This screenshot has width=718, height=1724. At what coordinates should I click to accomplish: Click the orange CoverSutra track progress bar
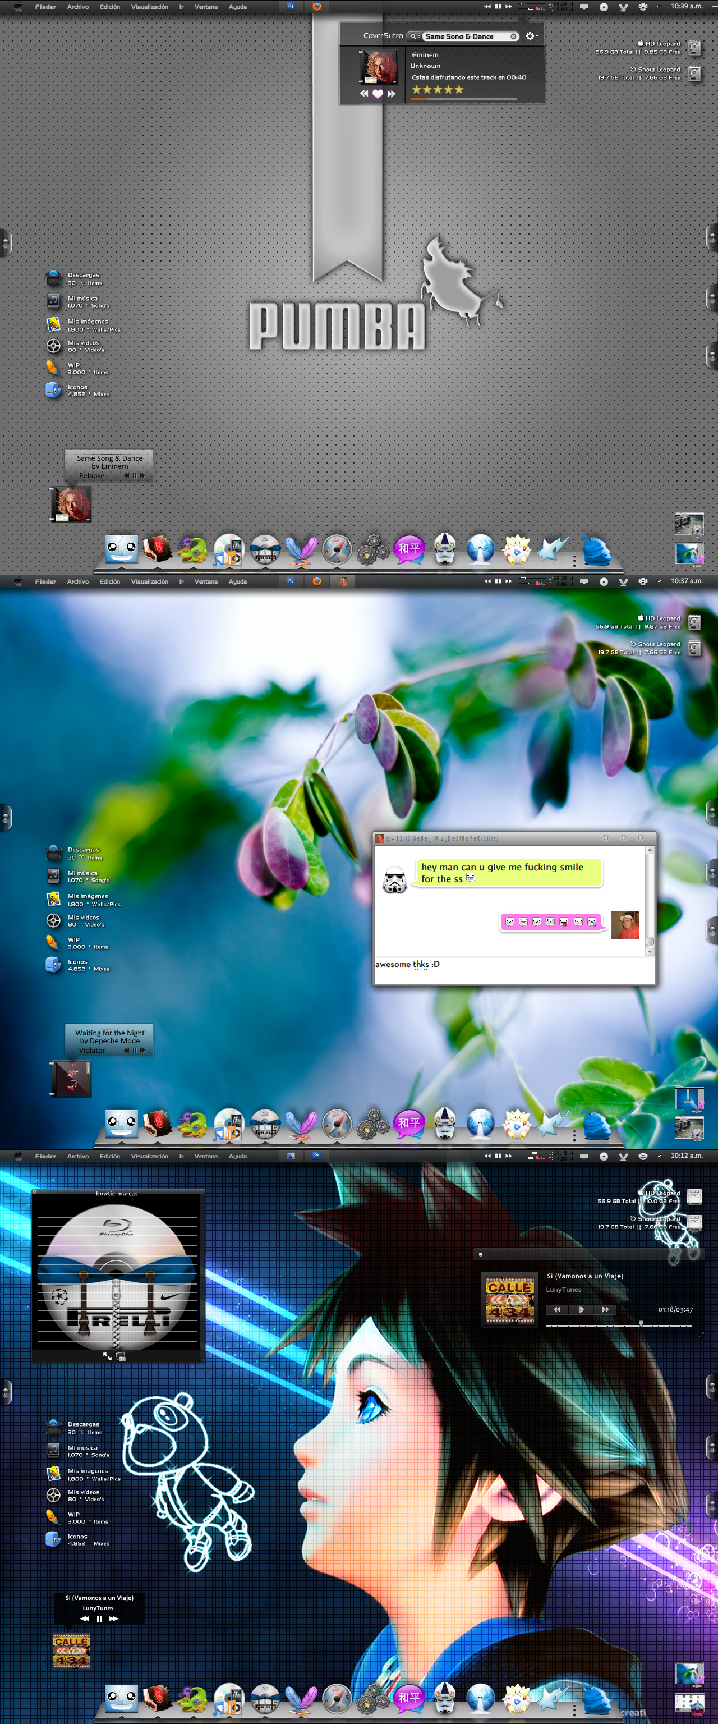pyautogui.click(x=464, y=99)
